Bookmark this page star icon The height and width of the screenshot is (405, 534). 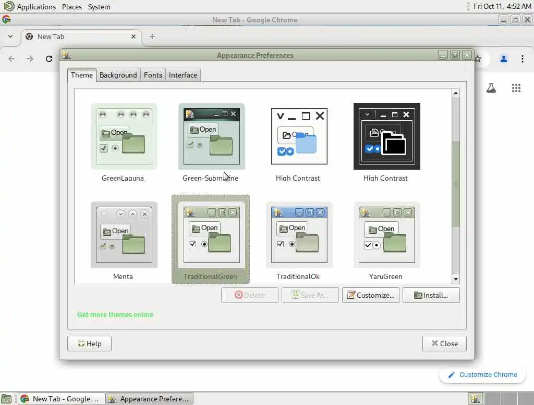click(x=478, y=59)
